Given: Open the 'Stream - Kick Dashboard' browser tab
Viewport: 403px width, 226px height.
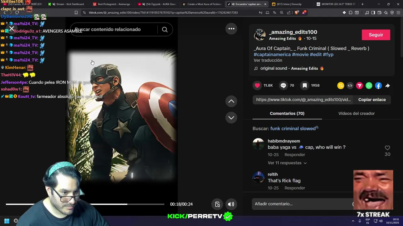Looking at the screenshot, I should 67,4.
